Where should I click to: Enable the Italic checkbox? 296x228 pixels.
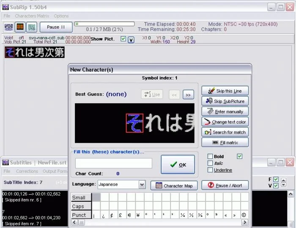(210, 163)
